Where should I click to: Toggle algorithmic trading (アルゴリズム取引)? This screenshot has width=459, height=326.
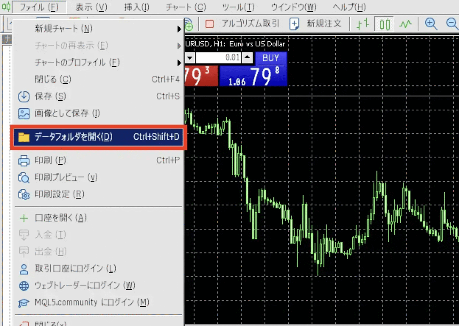coord(242,24)
